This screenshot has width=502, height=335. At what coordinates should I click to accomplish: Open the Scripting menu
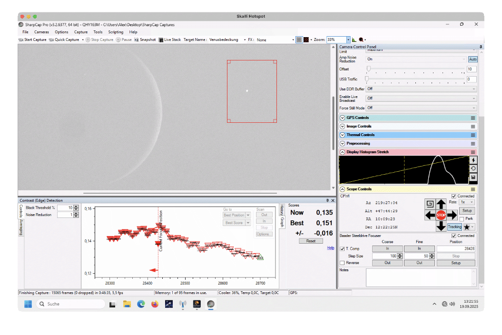tap(116, 32)
